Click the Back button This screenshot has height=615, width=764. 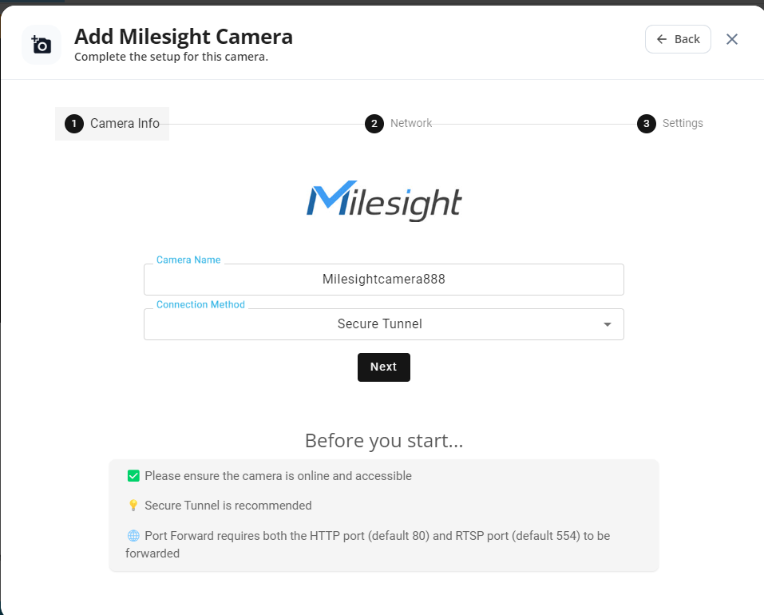click(678, 39)
